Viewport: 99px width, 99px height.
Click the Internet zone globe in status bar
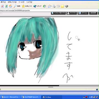coord(97,89)
